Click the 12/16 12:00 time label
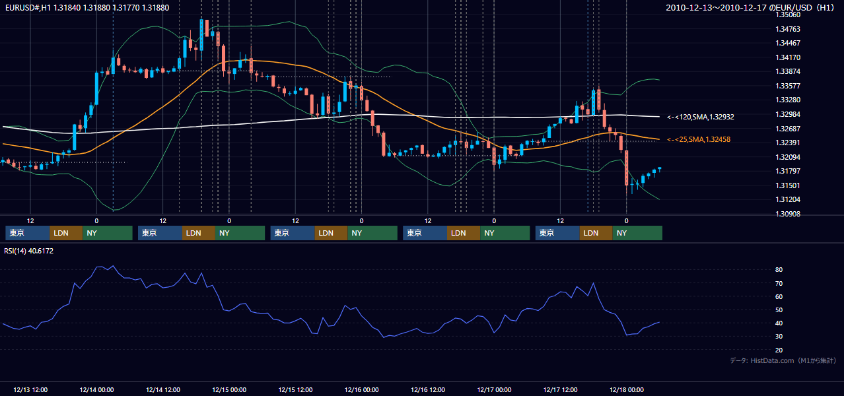 click(428, 389)
